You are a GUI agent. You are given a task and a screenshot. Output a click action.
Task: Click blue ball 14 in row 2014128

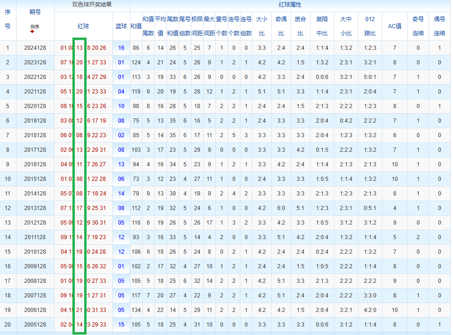click(121, 194)
